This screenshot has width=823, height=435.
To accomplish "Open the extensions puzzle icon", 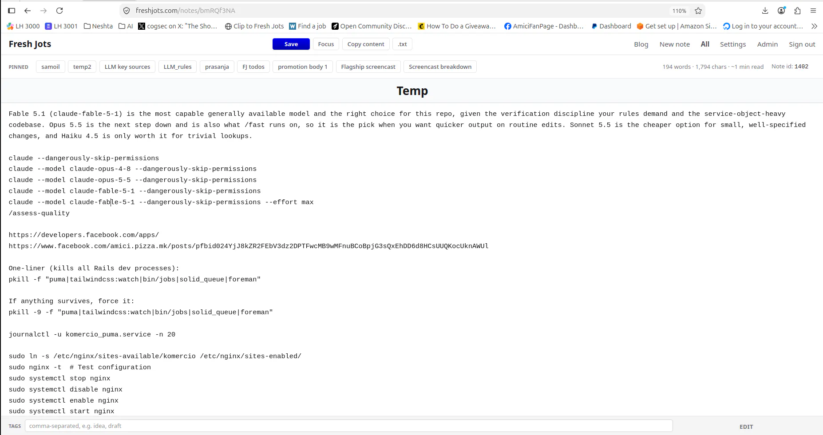I will tap(797, 11).
